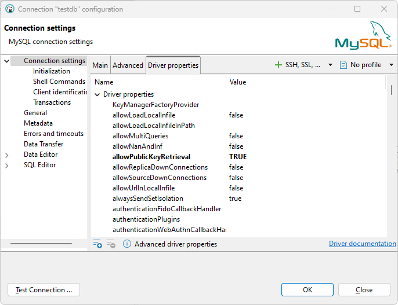The image size is (398, 305).
Task: Open the SSH, SSL dropdown arrow
Action: coord(331,65)
